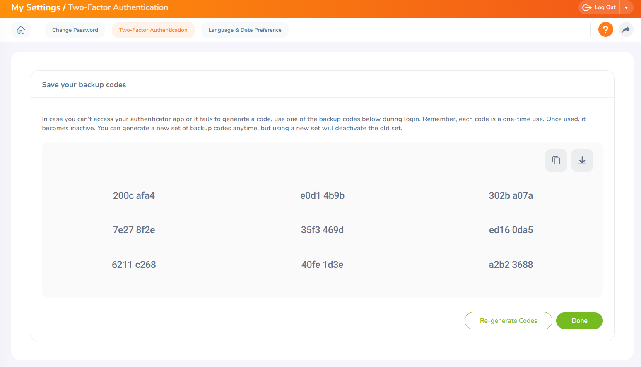The width and height of the screenshot is (641, 367).
Task: Click the share arrow icon
Action: point(626,29)
